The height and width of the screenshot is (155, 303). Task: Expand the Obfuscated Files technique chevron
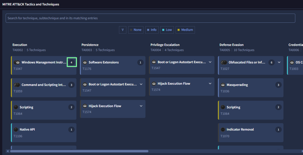279,62
